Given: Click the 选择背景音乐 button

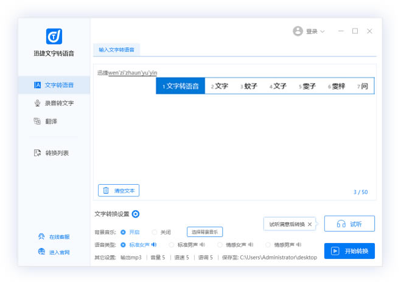Looking at the screenshot, I should pyautogui.click(x=204, y=232).
